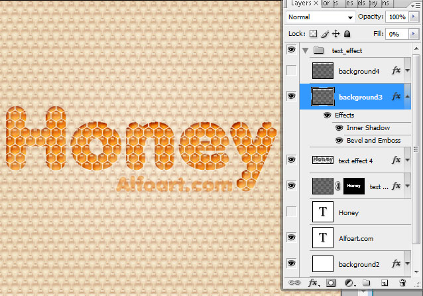Select the Layers panel tab
The height and width of the screenshot is (296, 423).
302,3
